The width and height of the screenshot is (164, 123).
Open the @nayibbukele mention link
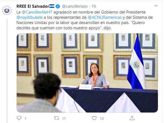[x=30, y=17]
